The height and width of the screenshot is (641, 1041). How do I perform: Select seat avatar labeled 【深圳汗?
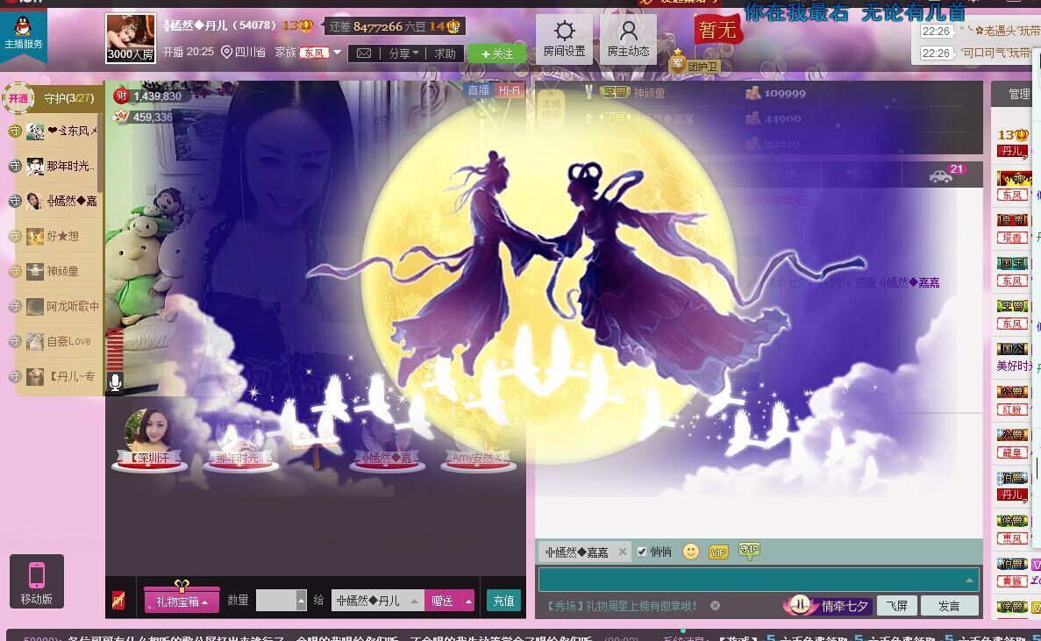tap(149, 438)
